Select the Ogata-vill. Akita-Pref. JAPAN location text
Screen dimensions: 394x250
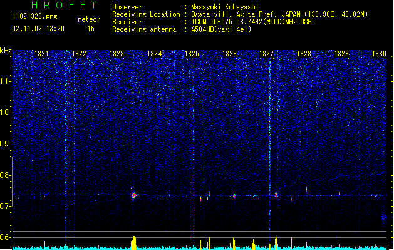[x=246, y=14]
